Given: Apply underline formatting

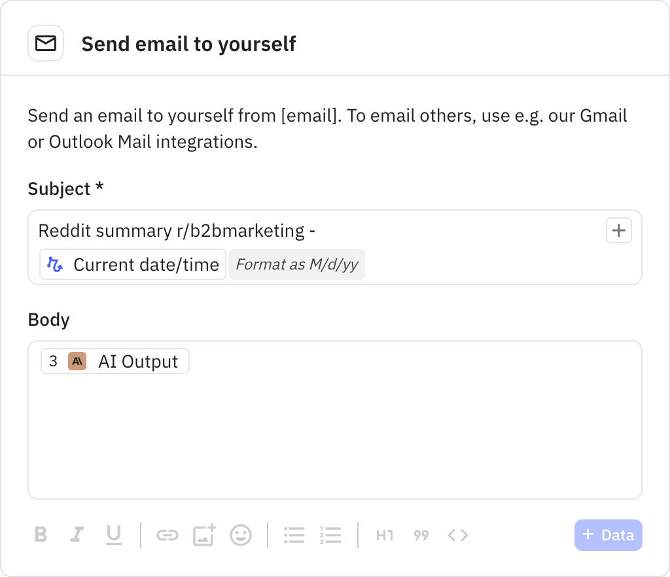Looking at the screenshot, I should tap(114, 535).
